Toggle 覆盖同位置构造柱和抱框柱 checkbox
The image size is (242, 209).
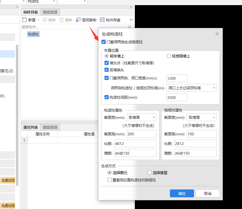click(x=110, y=180)
